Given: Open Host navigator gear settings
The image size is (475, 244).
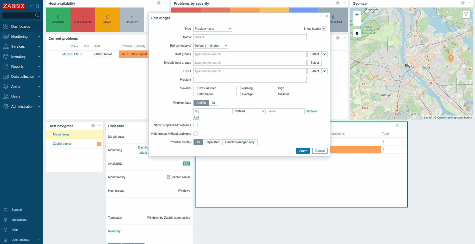Looking at the screenshot, I should click(x=93, y=125).
